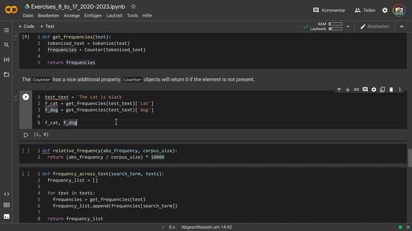412x231 pixels.
Task: Open the Tools menu
Action: pyautogui.click(x=133, y=15)
